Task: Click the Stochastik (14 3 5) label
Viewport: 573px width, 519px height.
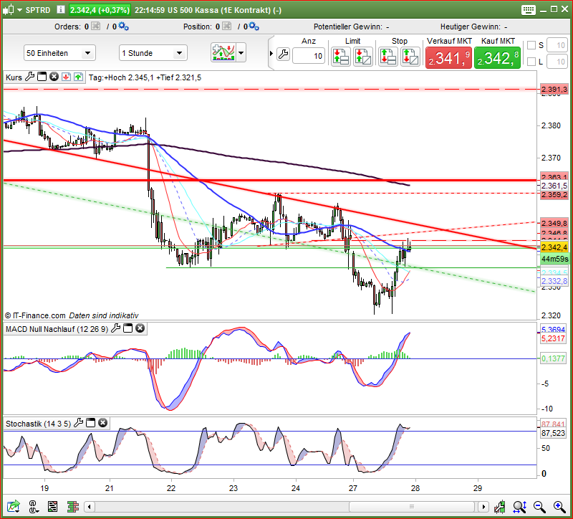Action: (x=38, y=424)
